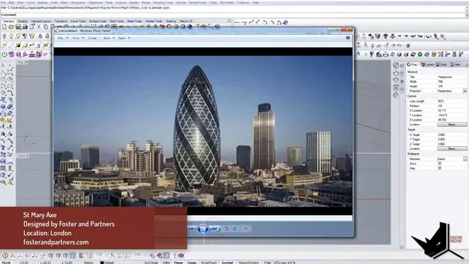Toggle the Wallpaper Gray checkbox
The image size is (469, 264).
(440, 168)
